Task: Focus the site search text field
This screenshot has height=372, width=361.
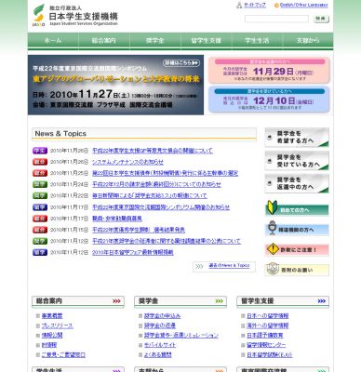Action: click(276, 19)
